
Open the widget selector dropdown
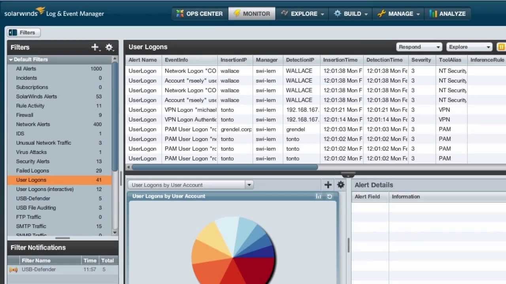pos(191,185)
